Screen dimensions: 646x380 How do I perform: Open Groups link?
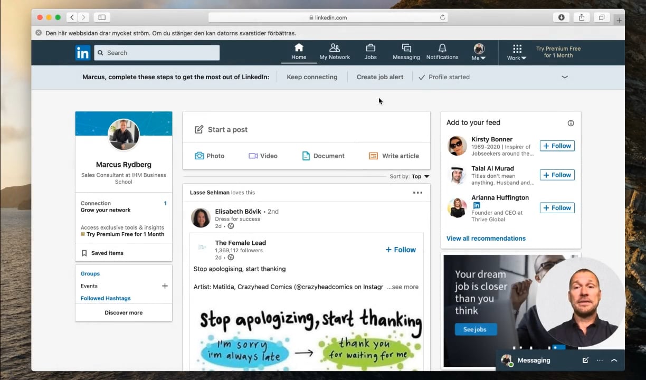[90, 274]
